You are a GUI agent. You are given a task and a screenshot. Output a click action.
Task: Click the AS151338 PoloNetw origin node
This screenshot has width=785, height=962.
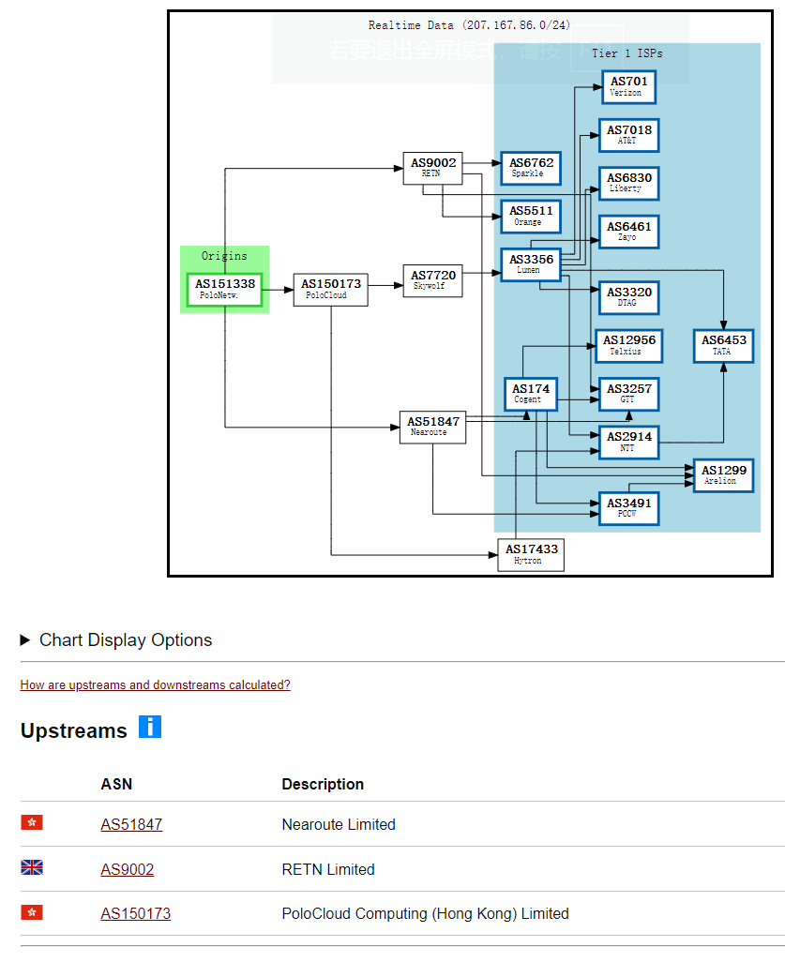click(x=225, y=290)
